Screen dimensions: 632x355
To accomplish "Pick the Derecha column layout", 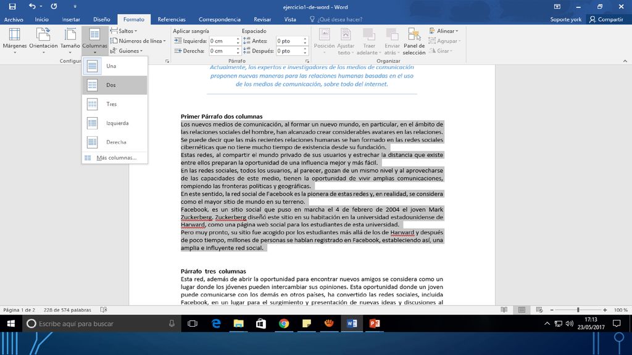I will tap(115, 142).
